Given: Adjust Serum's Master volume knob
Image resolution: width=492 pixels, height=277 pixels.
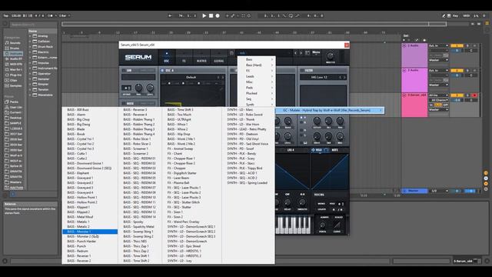Looking at the screenshot, I should click(x=330, y=56).
